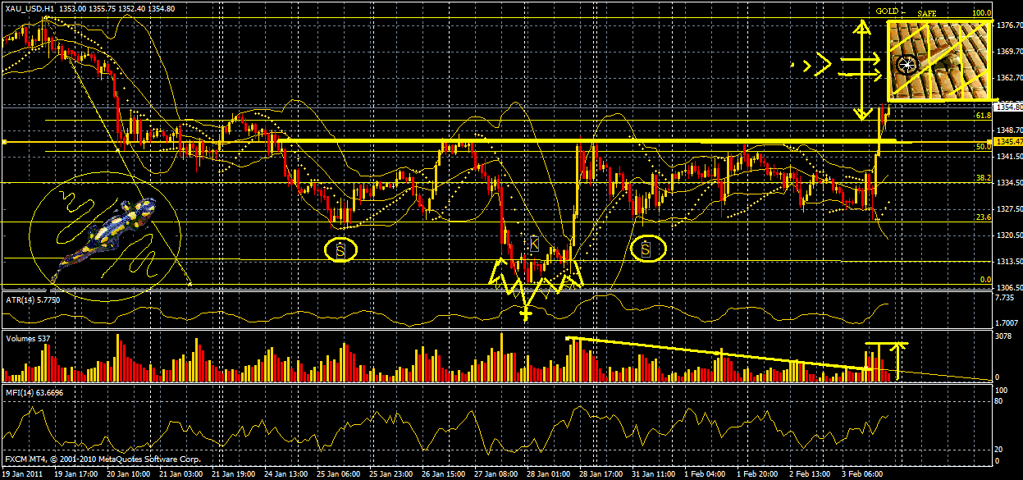This screenshot has height=480, width=1023.
Task: Select the circled S annotation on the chart
Action: pyautogui.click(x=340, y=249)
